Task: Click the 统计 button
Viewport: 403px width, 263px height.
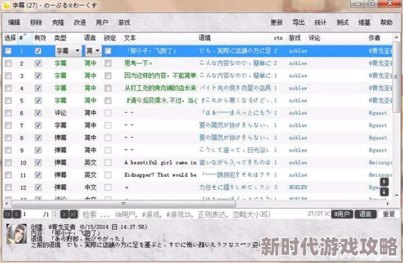Action: [320, 22]
